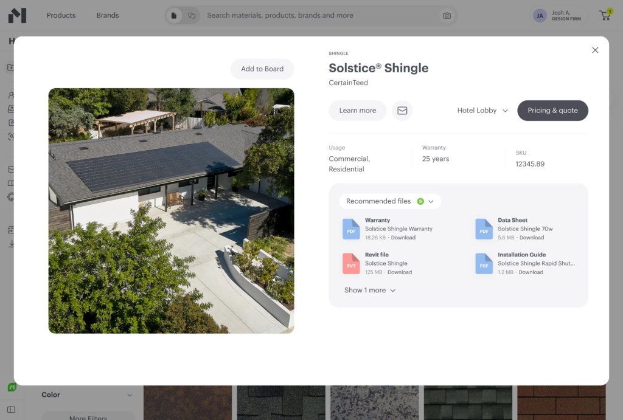Click the Data Sheet PDF icon
The image size is (623, 420).
(x=484, y=229)
